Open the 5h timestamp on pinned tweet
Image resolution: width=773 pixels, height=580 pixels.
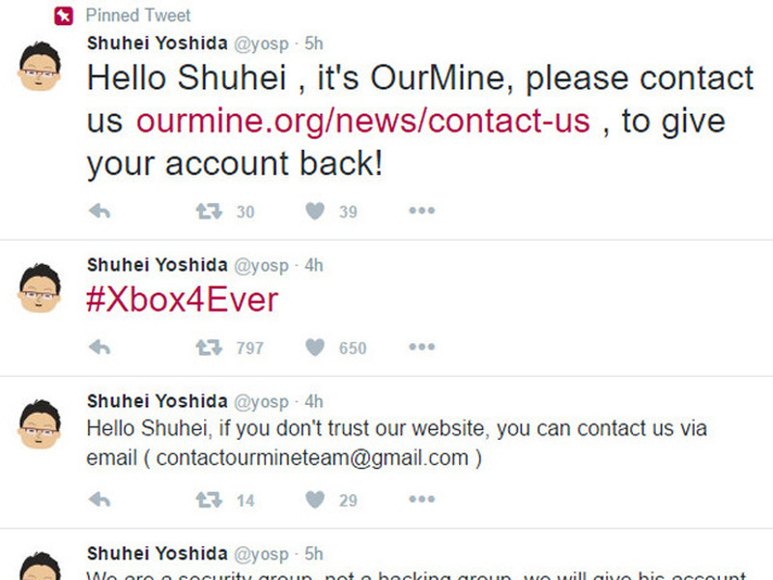tap(313, 43)
